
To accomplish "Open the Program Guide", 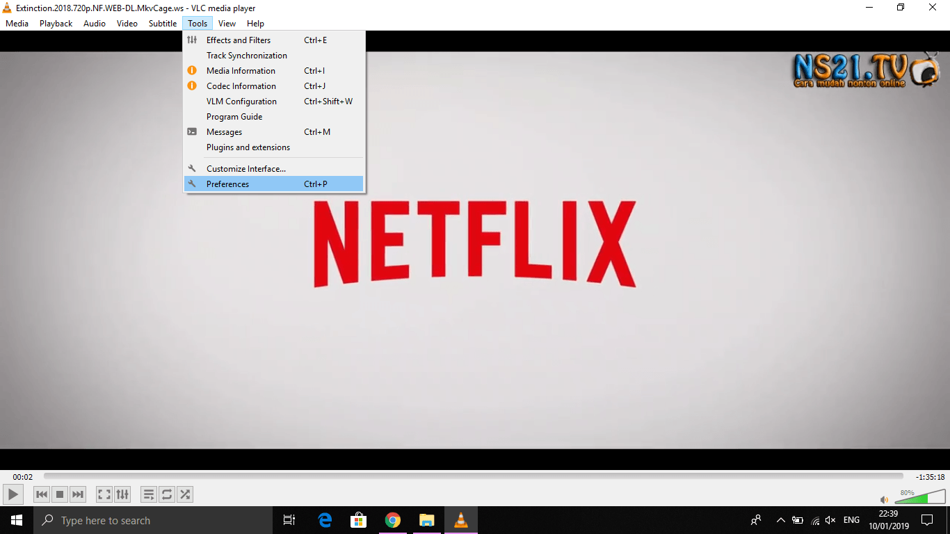I will point(274,117).
